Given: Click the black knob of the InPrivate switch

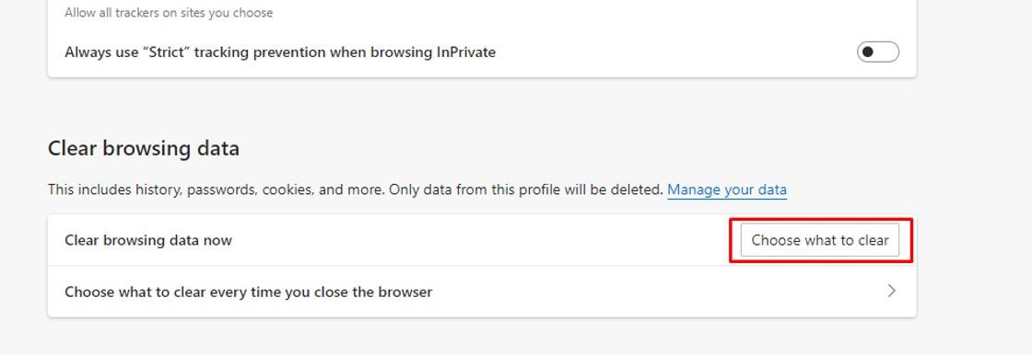Looking at the screenshot, I should 868,52.
